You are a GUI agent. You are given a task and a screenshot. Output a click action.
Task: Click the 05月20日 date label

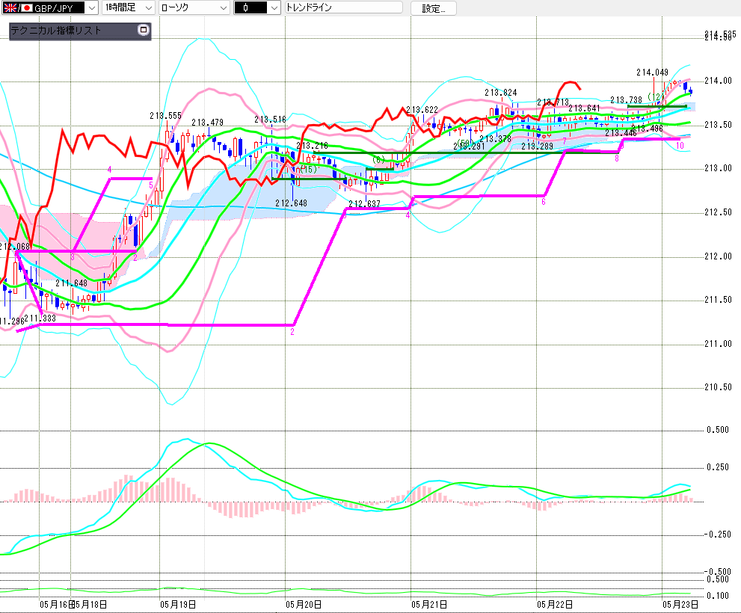point(304,605)
